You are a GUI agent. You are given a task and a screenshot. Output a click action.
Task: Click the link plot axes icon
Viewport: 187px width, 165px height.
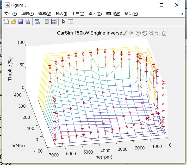(37, 22)
